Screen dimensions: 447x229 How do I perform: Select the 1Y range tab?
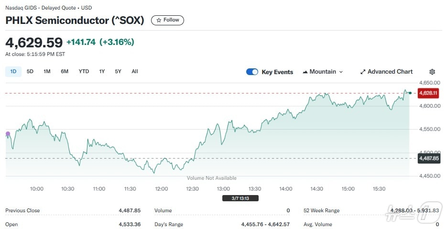102,71
